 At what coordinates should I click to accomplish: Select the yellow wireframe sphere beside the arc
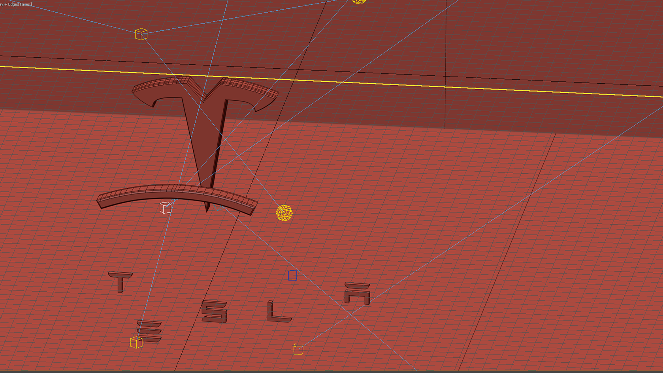284,213
